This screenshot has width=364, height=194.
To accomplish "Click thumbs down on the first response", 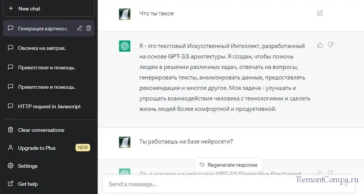I will click(x=330, y=45).
